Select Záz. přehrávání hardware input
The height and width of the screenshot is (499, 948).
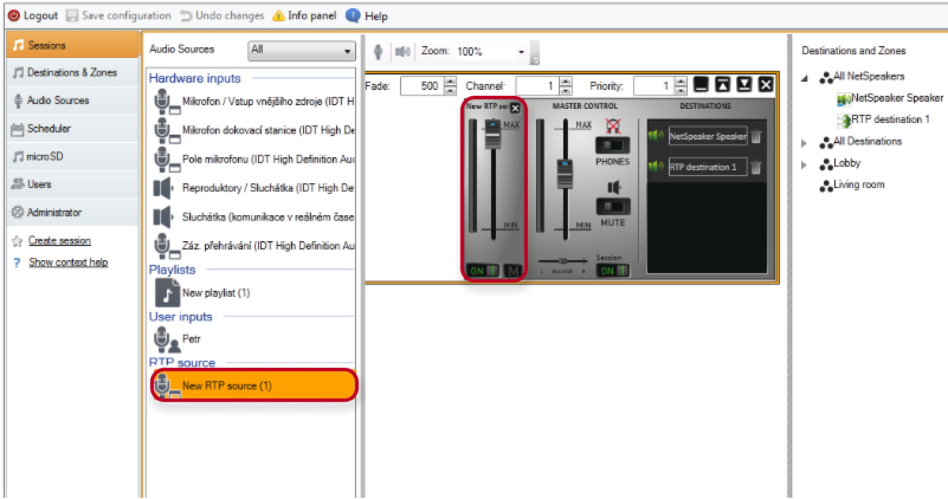click(x=254, y=246)
